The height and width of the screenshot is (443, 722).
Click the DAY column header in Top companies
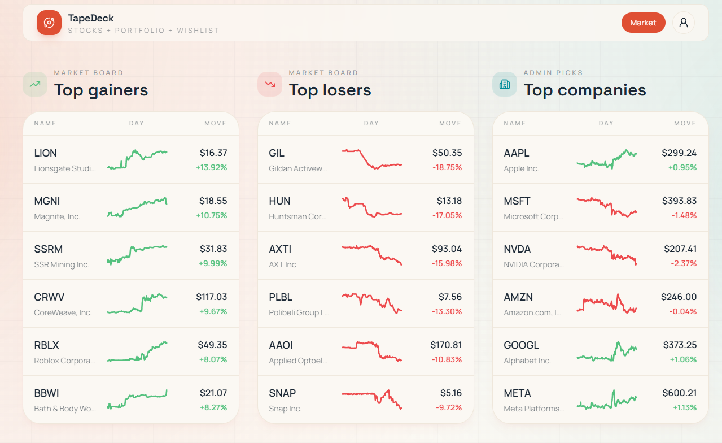click(x=606, y=123)
